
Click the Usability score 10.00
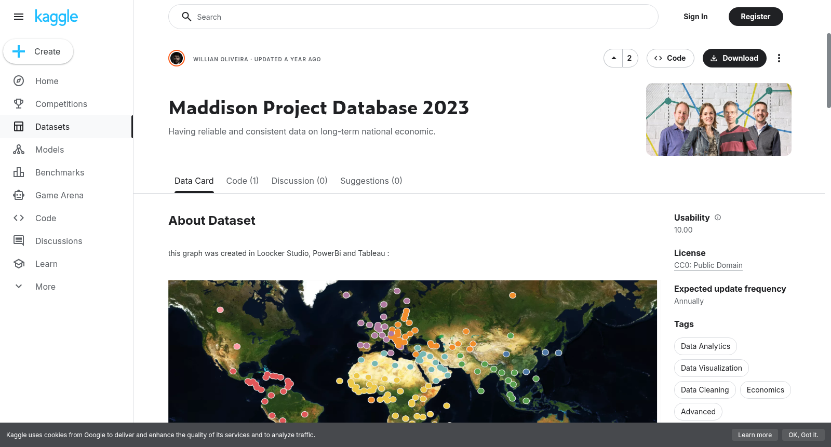(683, 230)
